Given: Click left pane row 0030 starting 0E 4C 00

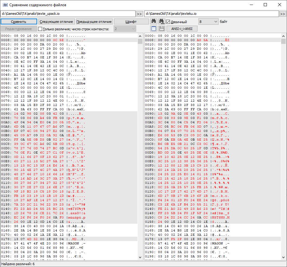Looking at the screenshot, I should [69, 62].
